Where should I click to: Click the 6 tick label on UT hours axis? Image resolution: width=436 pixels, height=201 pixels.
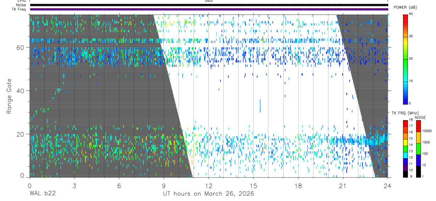119,186
